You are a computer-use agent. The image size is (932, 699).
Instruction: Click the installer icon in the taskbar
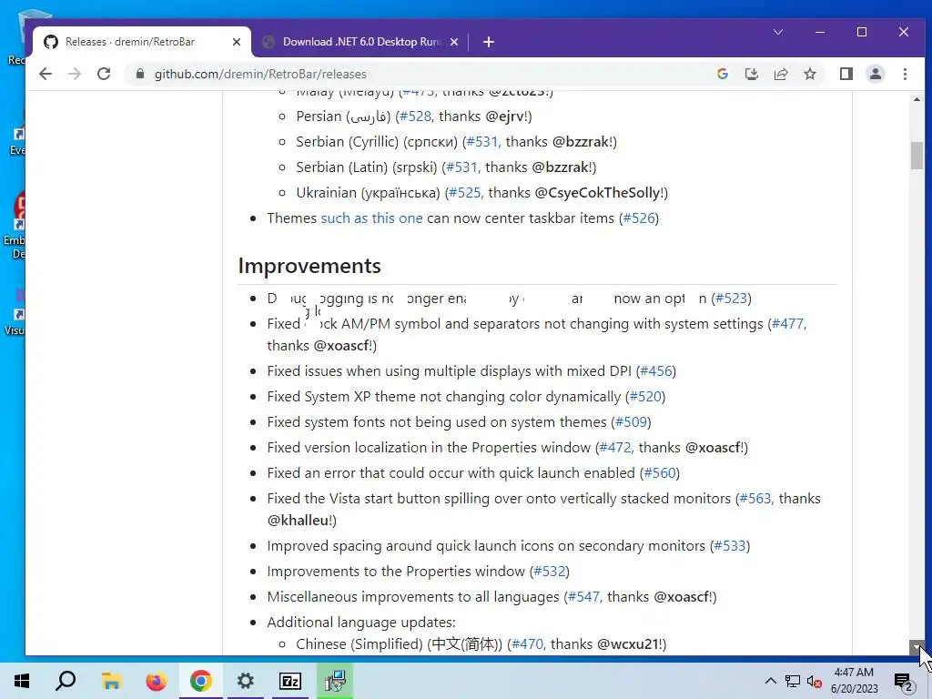coord(335,681)
